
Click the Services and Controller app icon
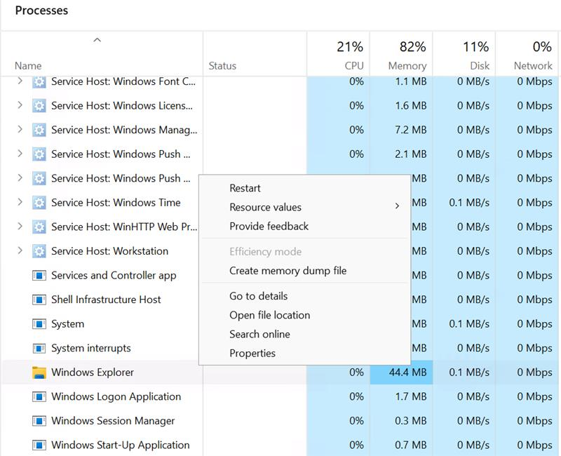[x=39, y=276]
